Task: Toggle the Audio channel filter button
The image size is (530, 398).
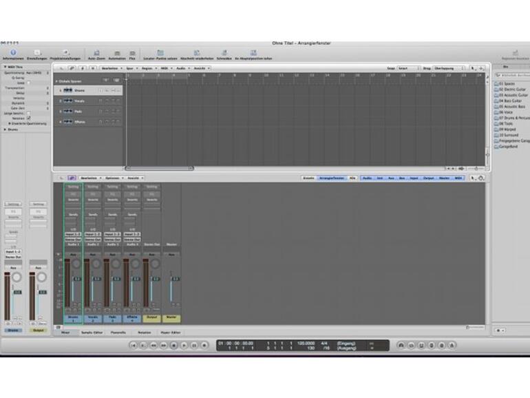Action: point(368,178)
